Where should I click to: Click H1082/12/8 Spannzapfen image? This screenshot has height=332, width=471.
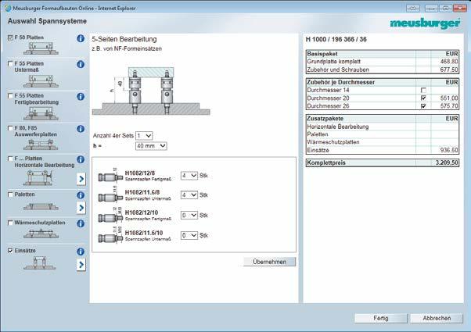point(110,177)
